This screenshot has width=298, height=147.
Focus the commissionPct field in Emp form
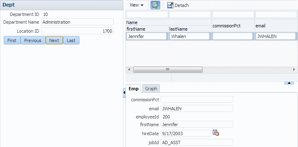point(197,100)
